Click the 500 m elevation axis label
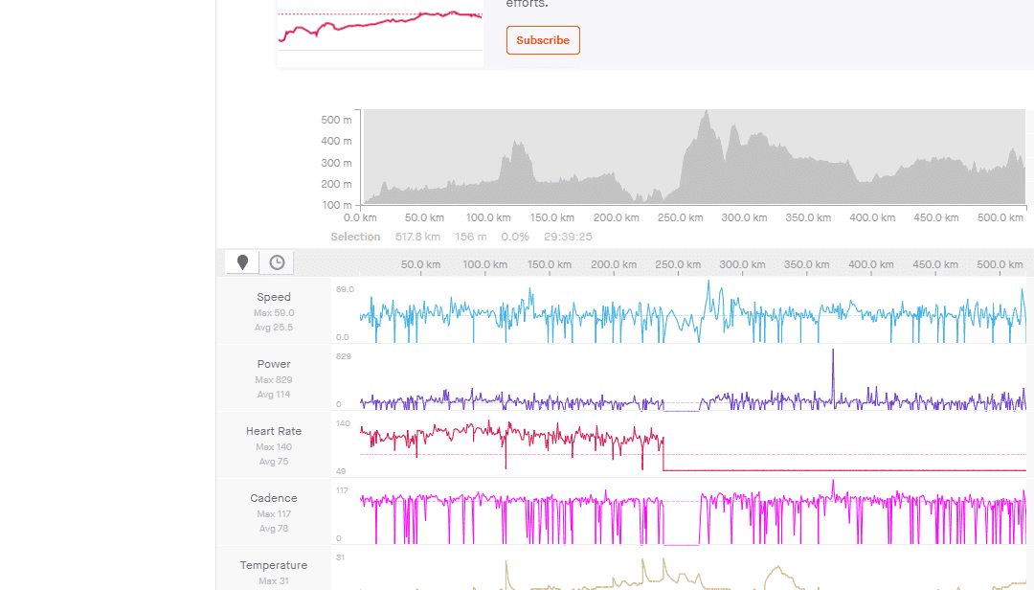The image size is (1034, 590). tap(336, 120)
